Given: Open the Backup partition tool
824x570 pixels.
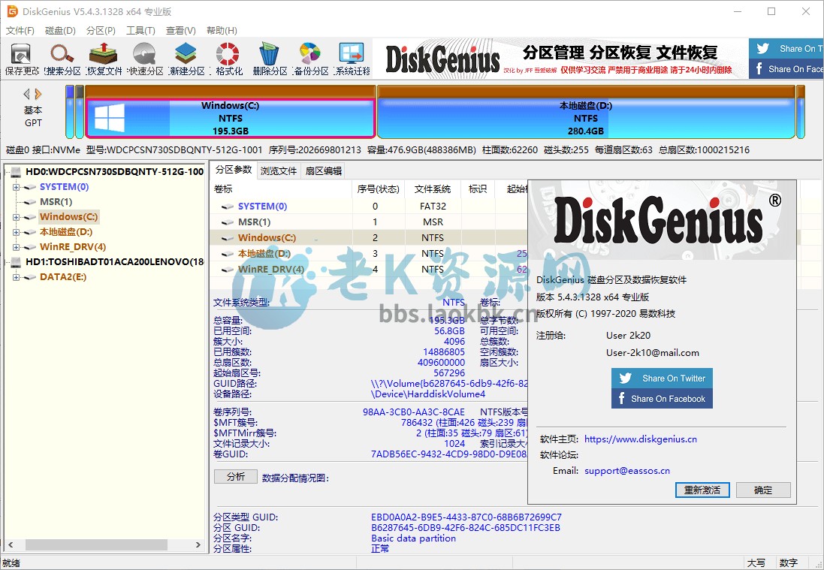Looking at the screenshot, I should point(310,59).
